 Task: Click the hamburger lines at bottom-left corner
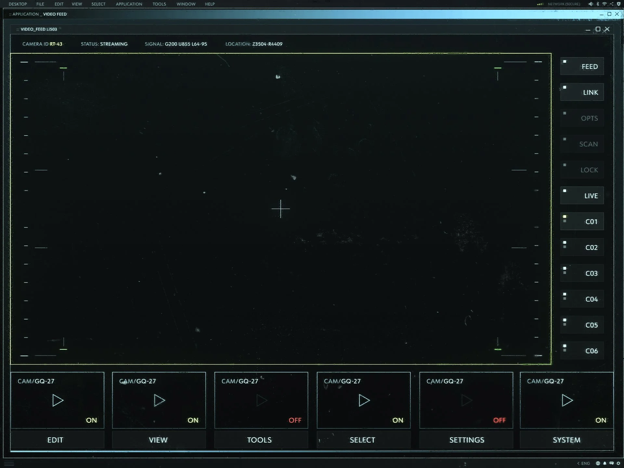(x=9, y=463)
